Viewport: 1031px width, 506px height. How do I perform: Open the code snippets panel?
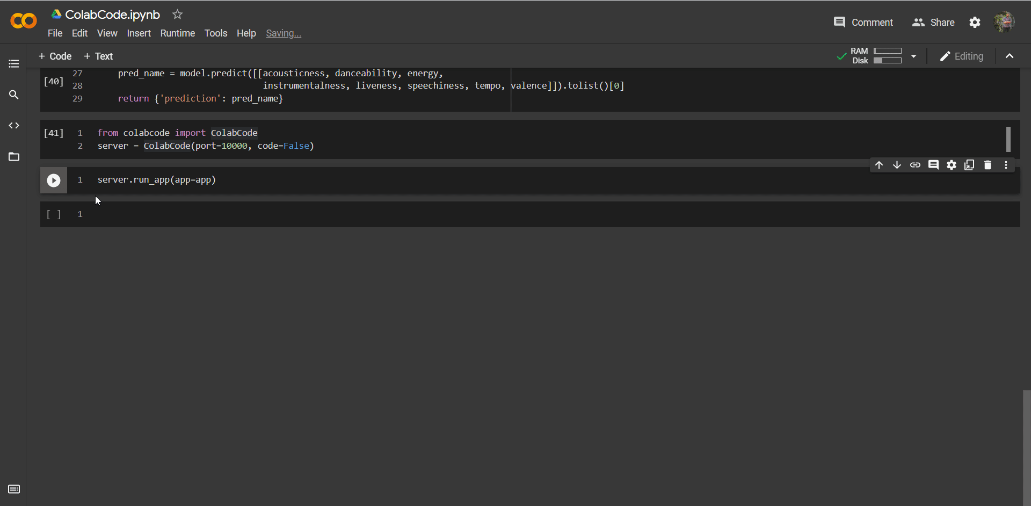(14, 126)
